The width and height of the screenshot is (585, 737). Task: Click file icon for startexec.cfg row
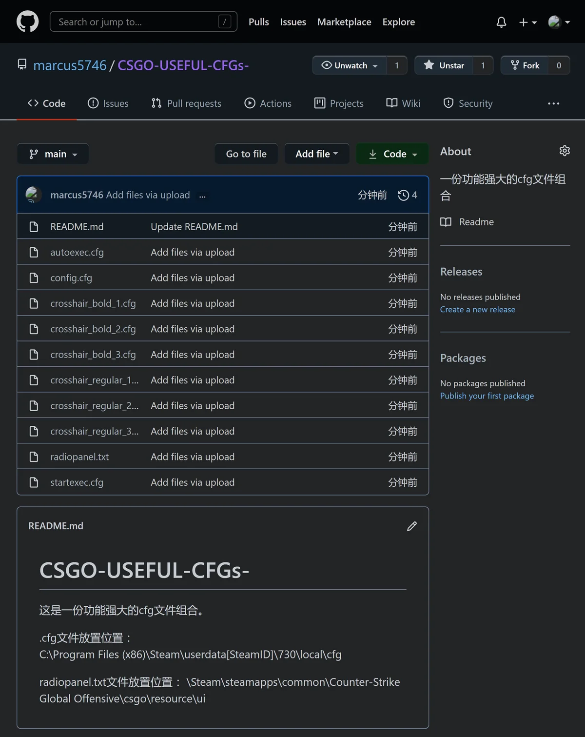tap(34, 482)
